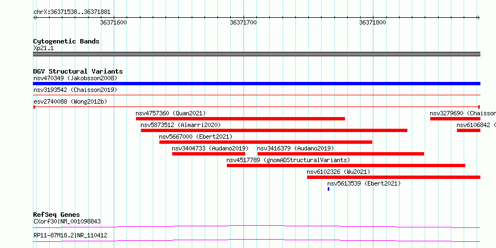The height and width of the screenshot is (248, 496).
Task: Select the small blue nsv5613539 marker
Action: [329, 189]
